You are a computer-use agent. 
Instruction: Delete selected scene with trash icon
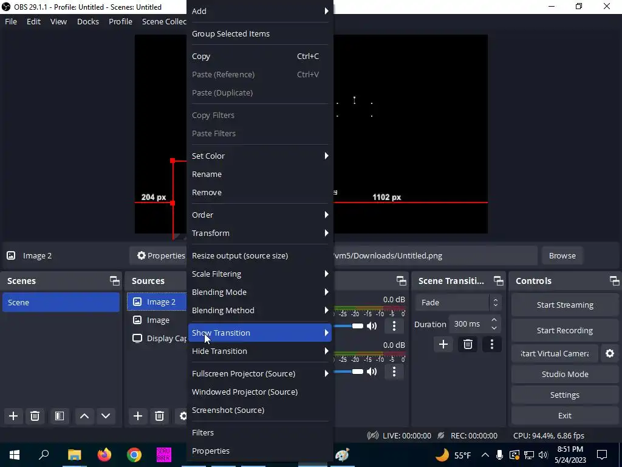coord(35,416)
